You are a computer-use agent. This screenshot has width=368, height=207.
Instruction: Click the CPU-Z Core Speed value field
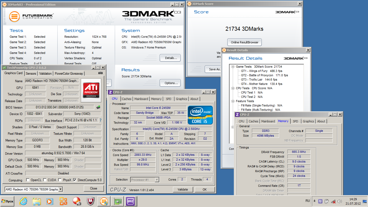coord(143,155)
